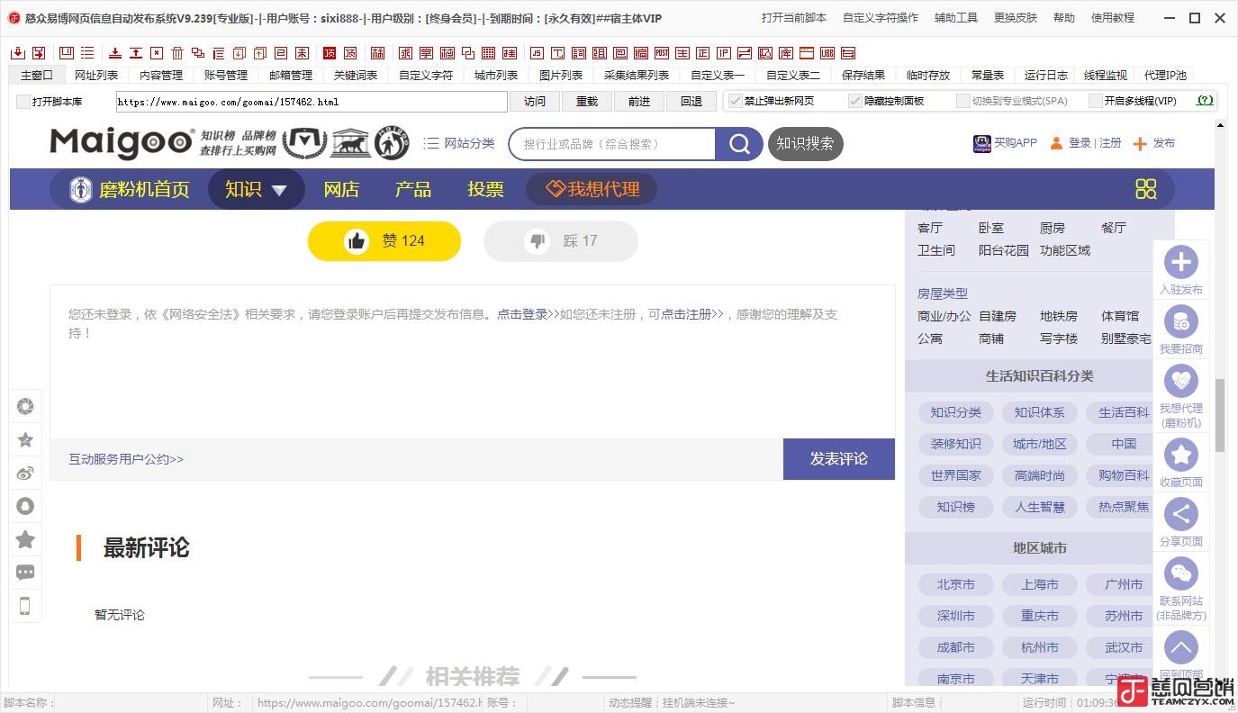
Task: Click the 收藏页面 star icon
Action: (1181, 455)
